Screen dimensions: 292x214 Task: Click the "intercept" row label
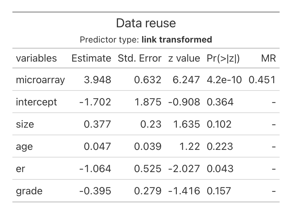[x=36, y=102]
